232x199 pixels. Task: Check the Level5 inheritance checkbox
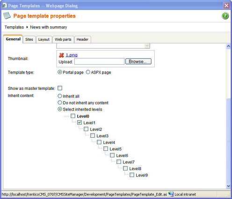(x=106, y=149)
